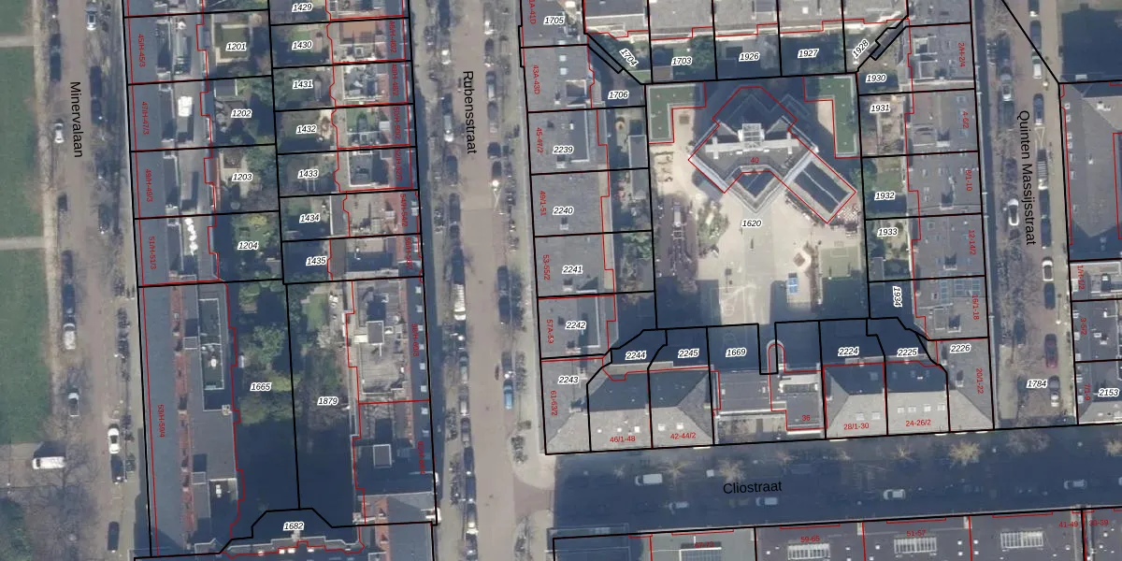Click parcel number 1669

click(x=736, y=352)
